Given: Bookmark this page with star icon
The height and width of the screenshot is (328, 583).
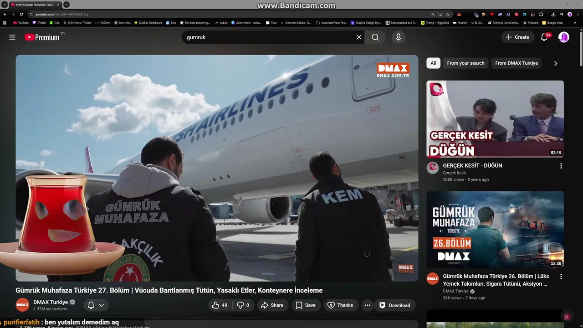Looking at the screenshot, I should pos(448,15).
